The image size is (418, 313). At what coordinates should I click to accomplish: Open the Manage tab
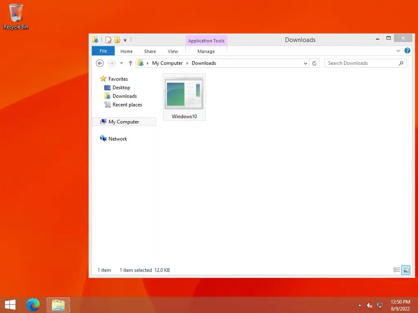point(206,51)
